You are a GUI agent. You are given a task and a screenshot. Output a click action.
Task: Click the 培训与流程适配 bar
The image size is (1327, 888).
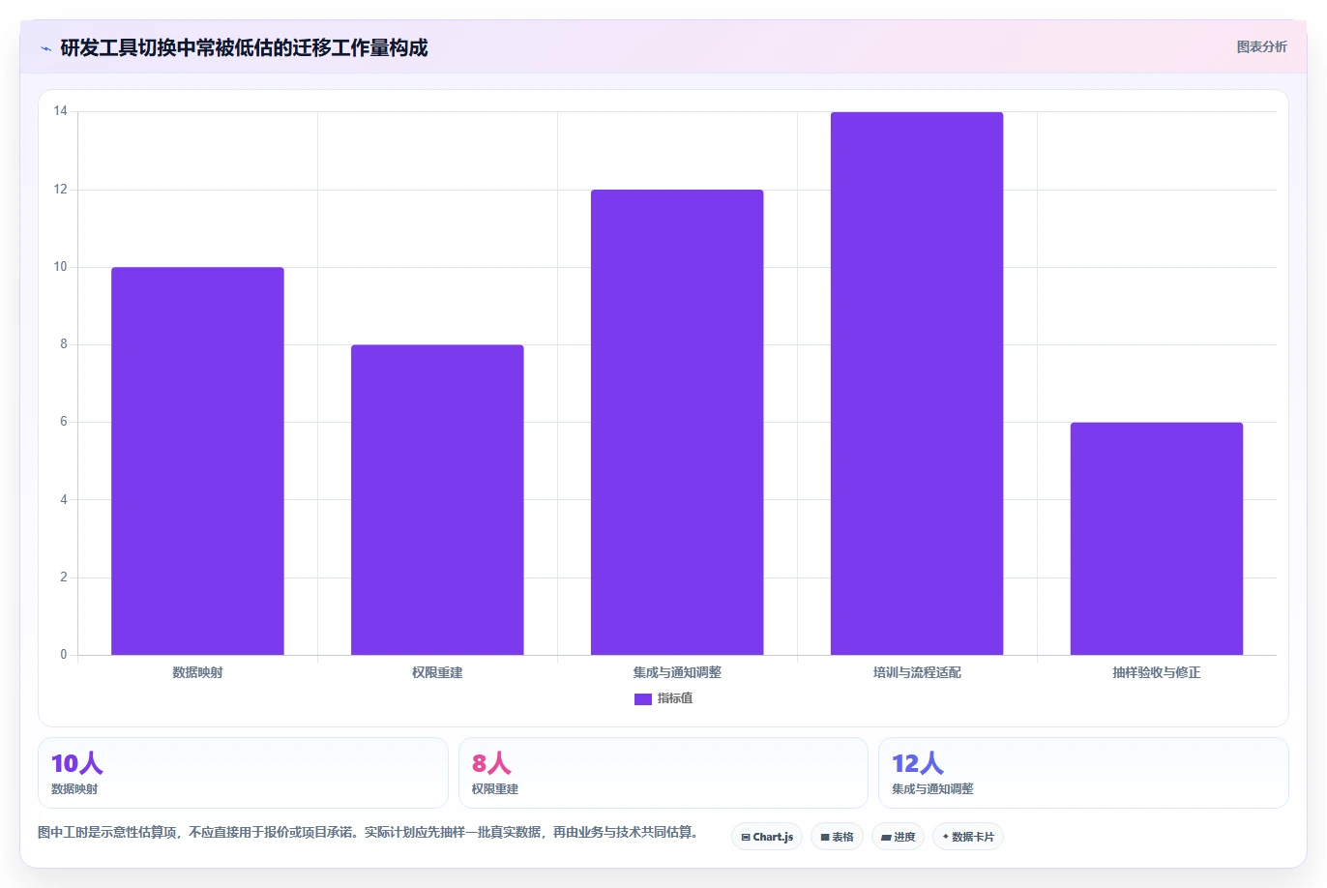[917, 383]
